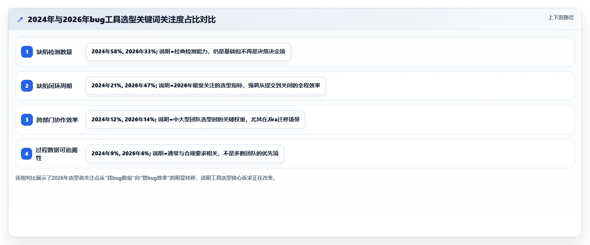This screenshot has width=590, height=245.
Task: Select the 过程数据可追溯性 label
Action: [57, 154]
